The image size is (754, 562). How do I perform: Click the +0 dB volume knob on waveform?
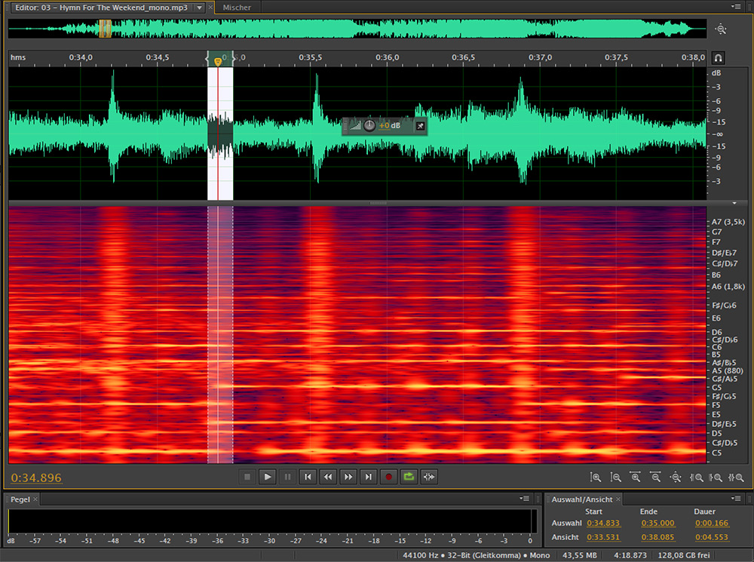pos(369,125)
